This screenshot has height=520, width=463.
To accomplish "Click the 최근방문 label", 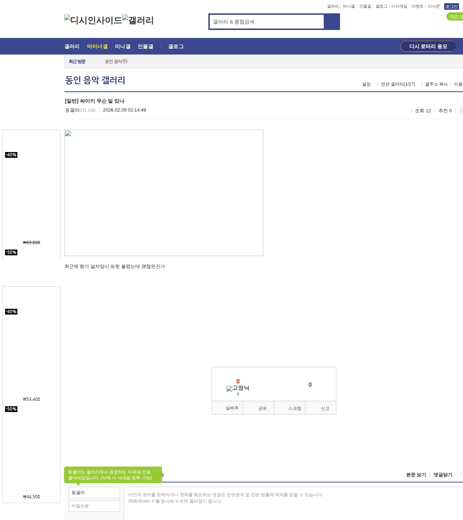I will (77, 61).
